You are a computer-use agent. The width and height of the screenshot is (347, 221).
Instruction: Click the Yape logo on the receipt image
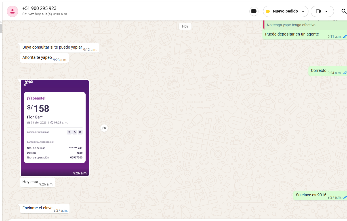point(29,82)
